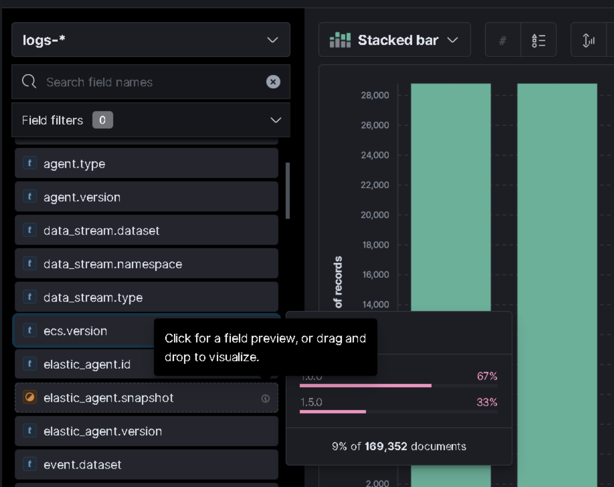
Task: Clear the field name search
Action: (x=273, y=82)
